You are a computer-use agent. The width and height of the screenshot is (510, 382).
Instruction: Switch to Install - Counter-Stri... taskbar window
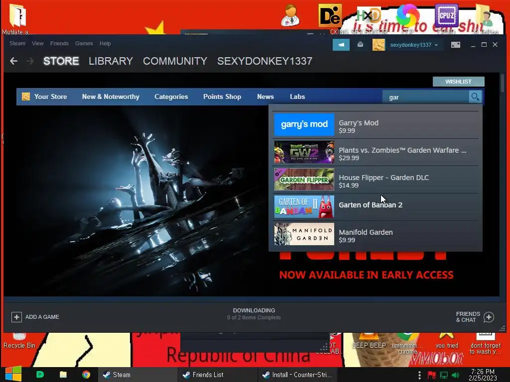click(298, 375)
